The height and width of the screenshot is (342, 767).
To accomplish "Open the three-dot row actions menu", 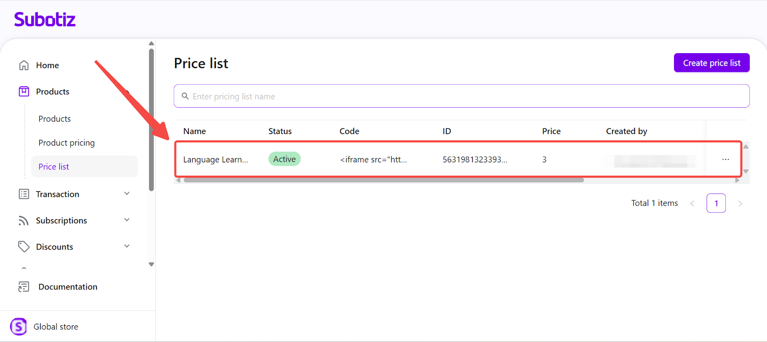I will (725, 160).
